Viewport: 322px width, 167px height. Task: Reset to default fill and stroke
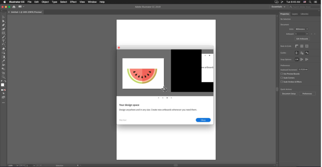(x=2, y=81)
